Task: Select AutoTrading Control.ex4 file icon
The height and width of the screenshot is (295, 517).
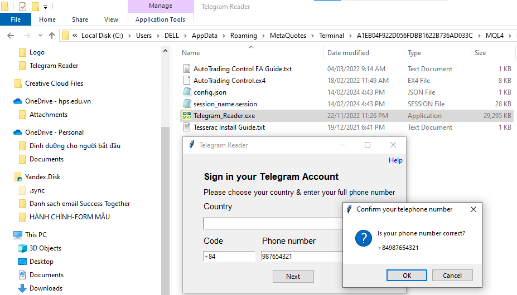Action: click(x=187, y=80)
